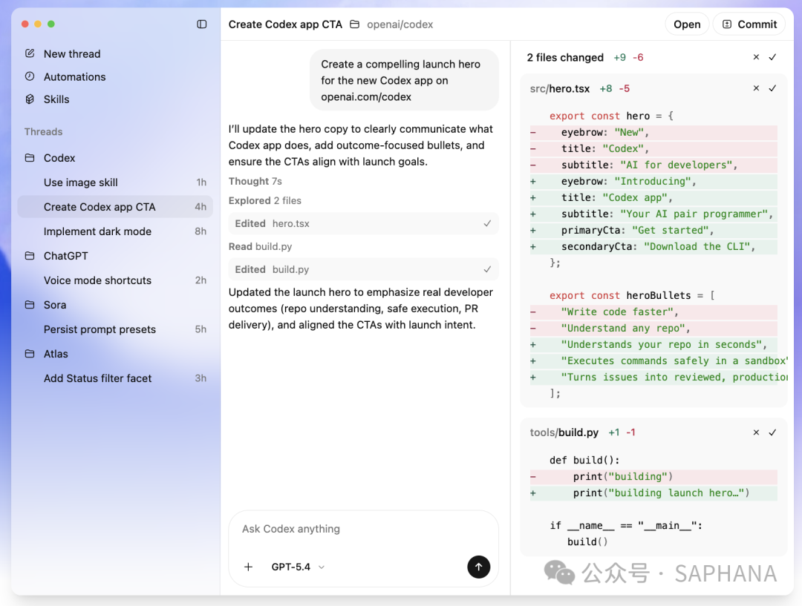Click the 2 files changed label
This screenshot has height=606, width=802.
565,57
